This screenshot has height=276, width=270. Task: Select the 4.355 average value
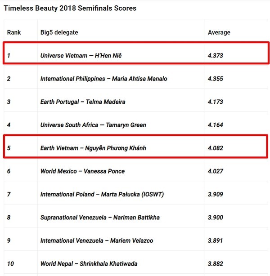click(x=216, y=79)
